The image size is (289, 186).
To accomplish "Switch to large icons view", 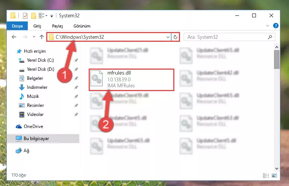I will (x=274, y=175).
